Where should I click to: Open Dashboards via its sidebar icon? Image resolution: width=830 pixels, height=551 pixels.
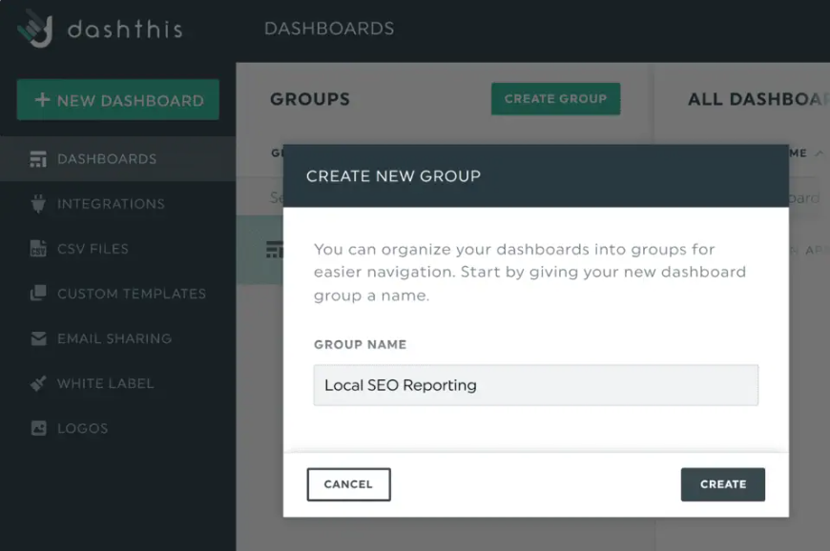coord(38,159)
